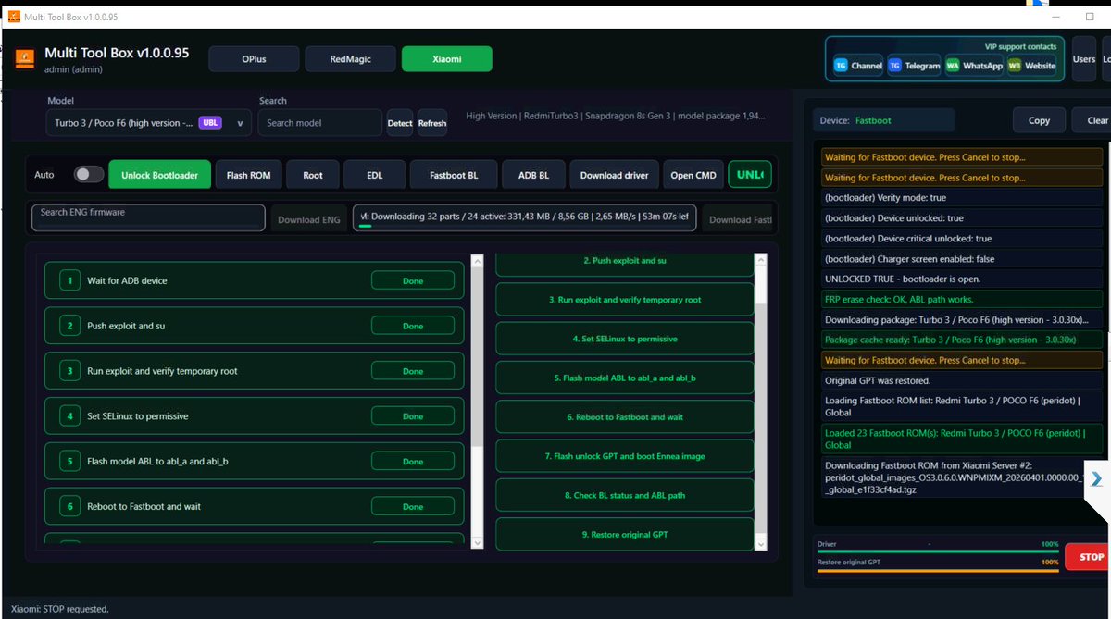Click step number 3 badge for Run exploit
1111x619 pixels.
click(69, 371)
